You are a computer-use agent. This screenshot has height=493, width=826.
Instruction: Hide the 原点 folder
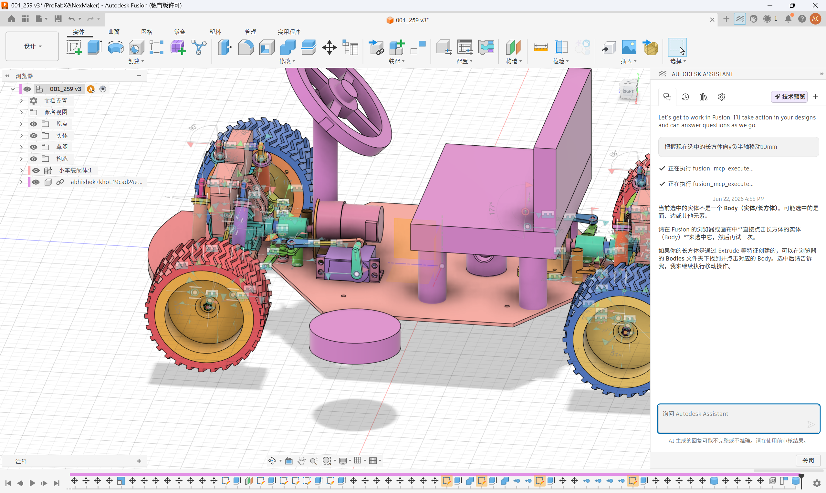[34, 124]
